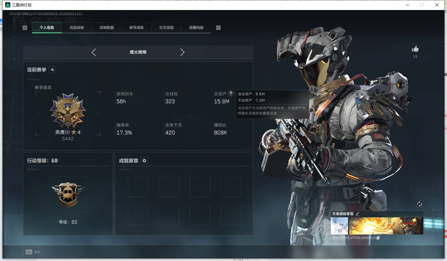Viewport: 447px width, 261px height.
Task: Click the player avatar picture
Action: tap(339, 226)
